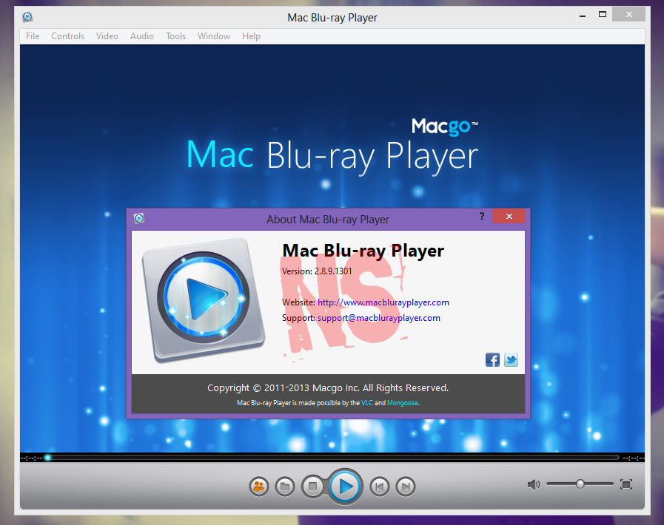Skip to next chapter
Image resolution: width=664 pixels, height=525 pixels.
click(406, 487)
